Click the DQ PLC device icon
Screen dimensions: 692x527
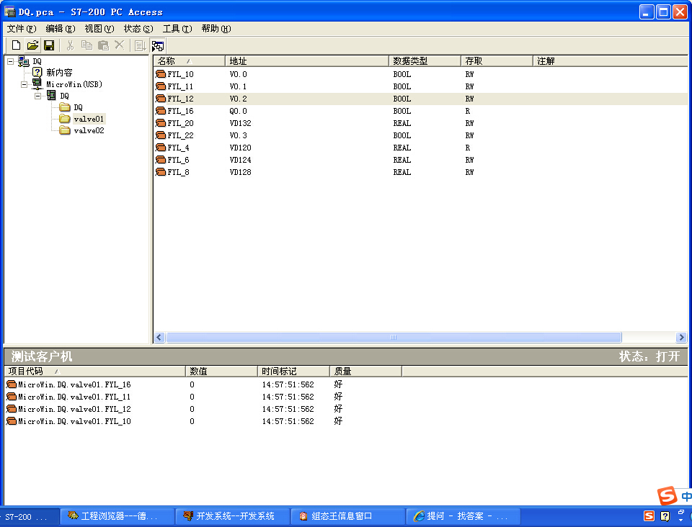click(51, 95)
